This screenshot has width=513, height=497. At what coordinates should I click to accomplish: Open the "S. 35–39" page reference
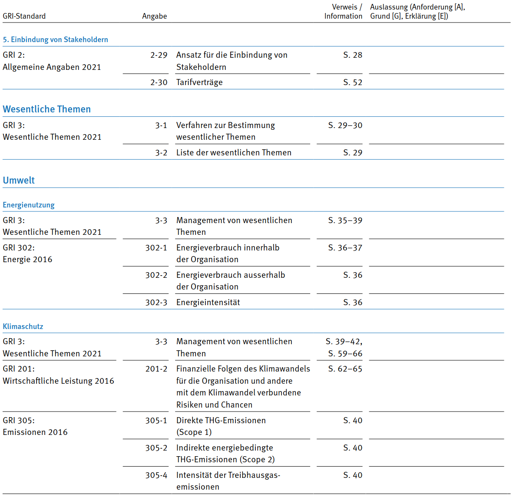point(345,221)
